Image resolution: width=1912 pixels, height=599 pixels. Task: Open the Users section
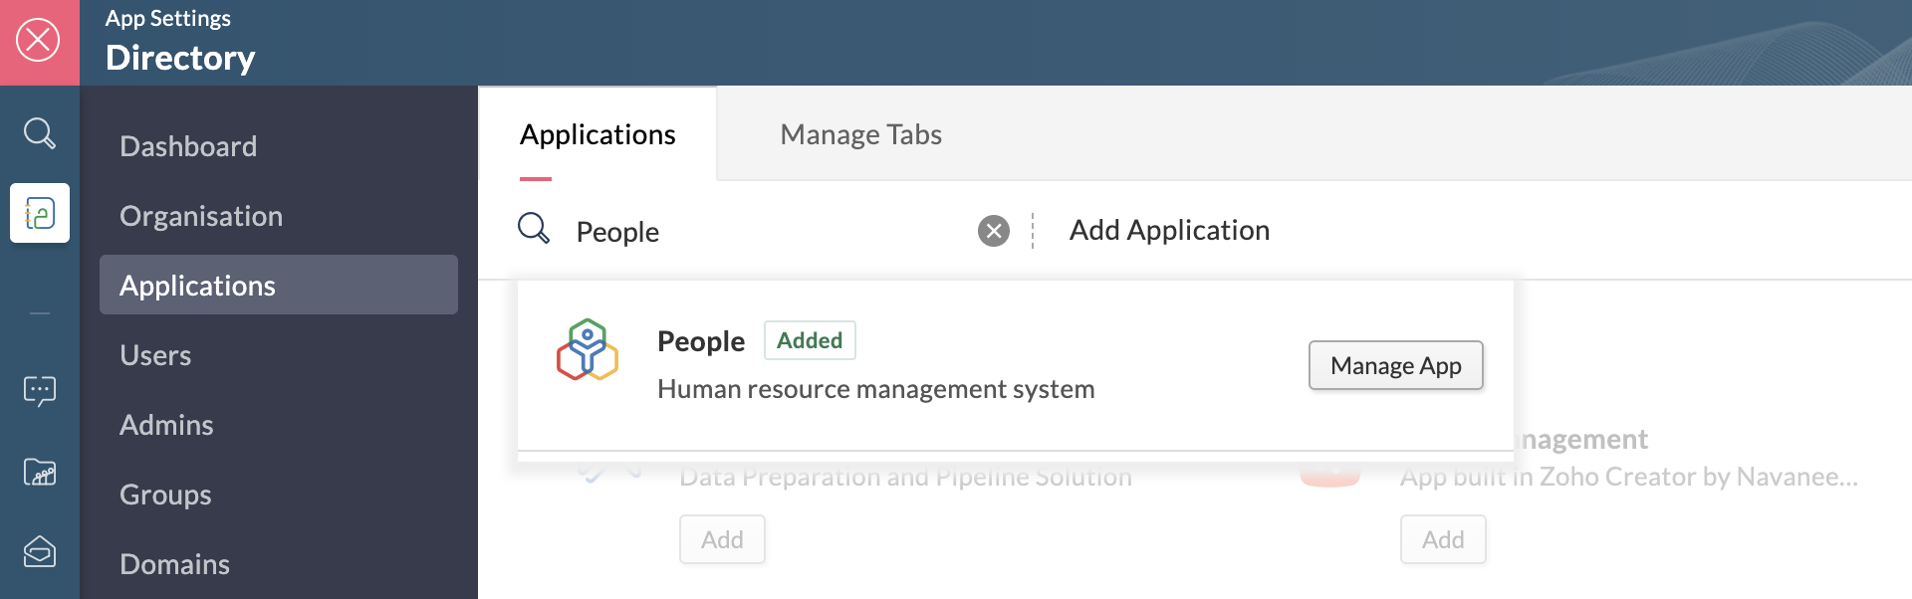tap(155, 355)
